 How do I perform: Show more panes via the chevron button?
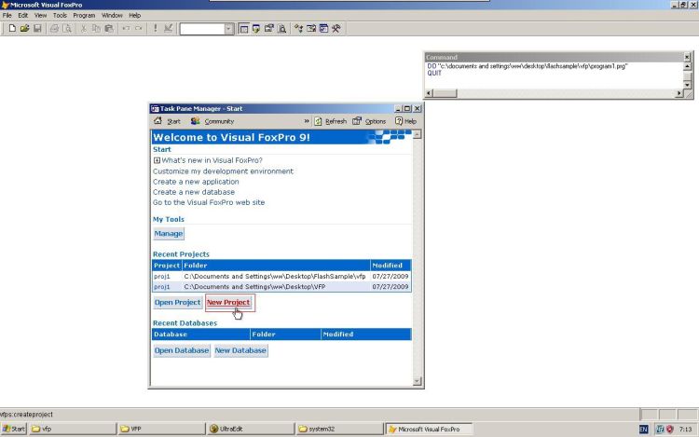pyautogui.click(x=307, y=121)
